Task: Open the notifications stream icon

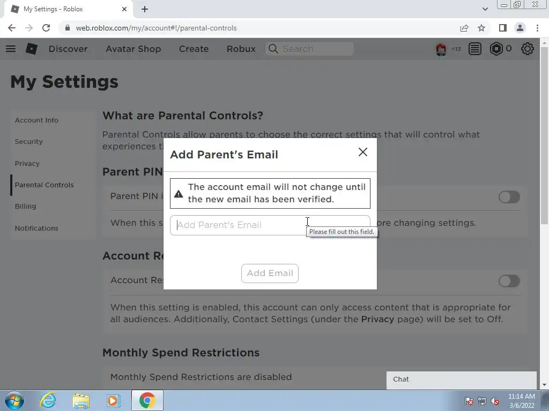Action: click(475, 49)
